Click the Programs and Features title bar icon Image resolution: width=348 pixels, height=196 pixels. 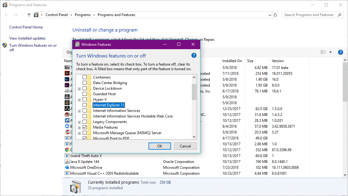pos(5,5)
